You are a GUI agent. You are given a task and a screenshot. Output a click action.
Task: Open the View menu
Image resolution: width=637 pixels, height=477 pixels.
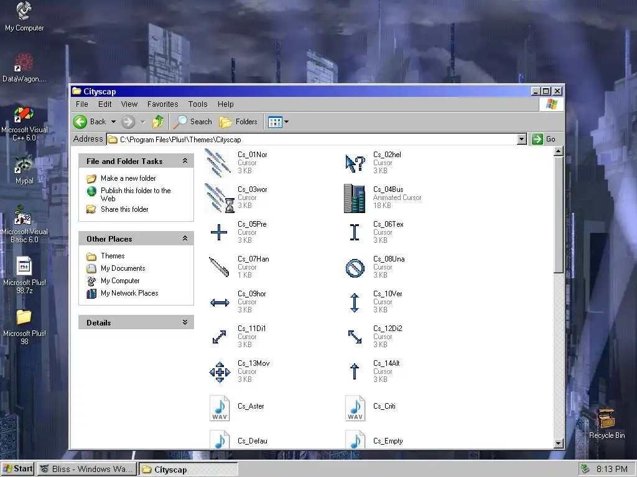[129, 104]
